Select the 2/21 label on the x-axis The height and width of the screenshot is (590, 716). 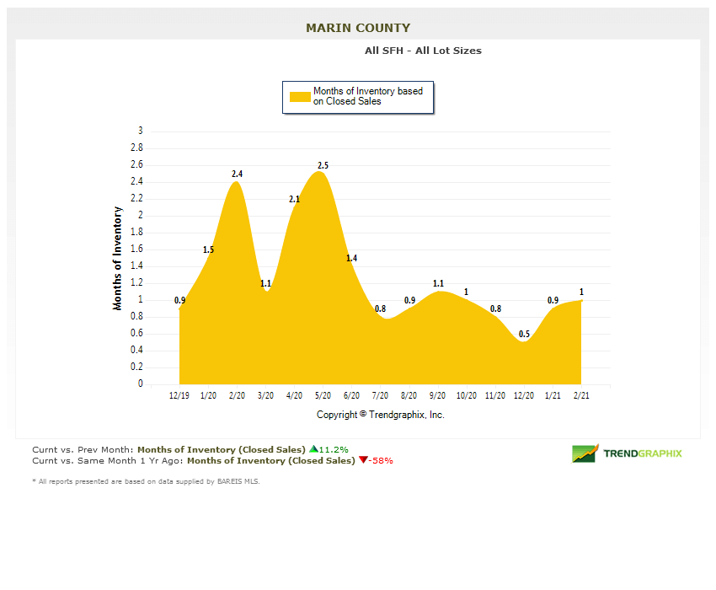(x=581, y=394)
